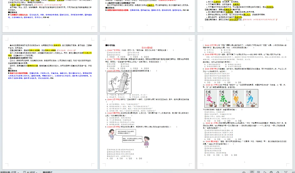Click red 2026超越 title text

pyautogui.click(x=147, y=48)
